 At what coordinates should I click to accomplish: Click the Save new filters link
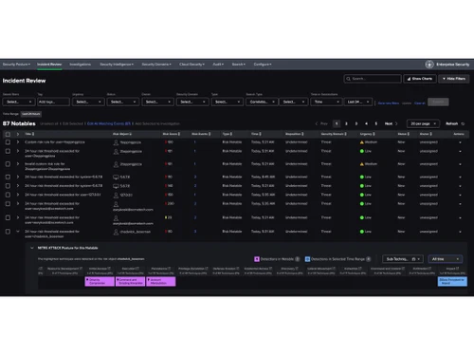[x=389, y=103]
